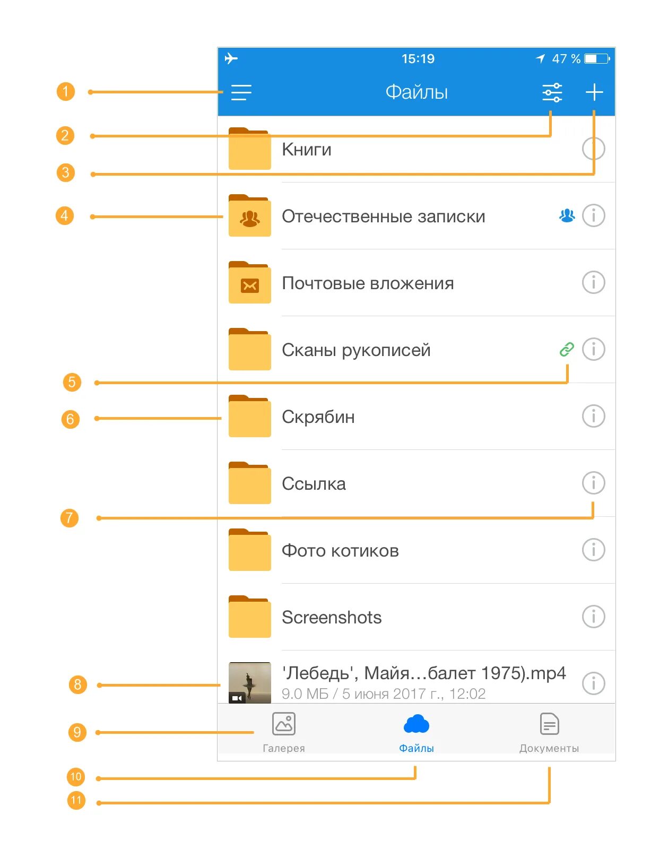Play the Лебедь video thumbnail
Image resolution: width=668 pixels, height=841 pixels.
(249, 682)
